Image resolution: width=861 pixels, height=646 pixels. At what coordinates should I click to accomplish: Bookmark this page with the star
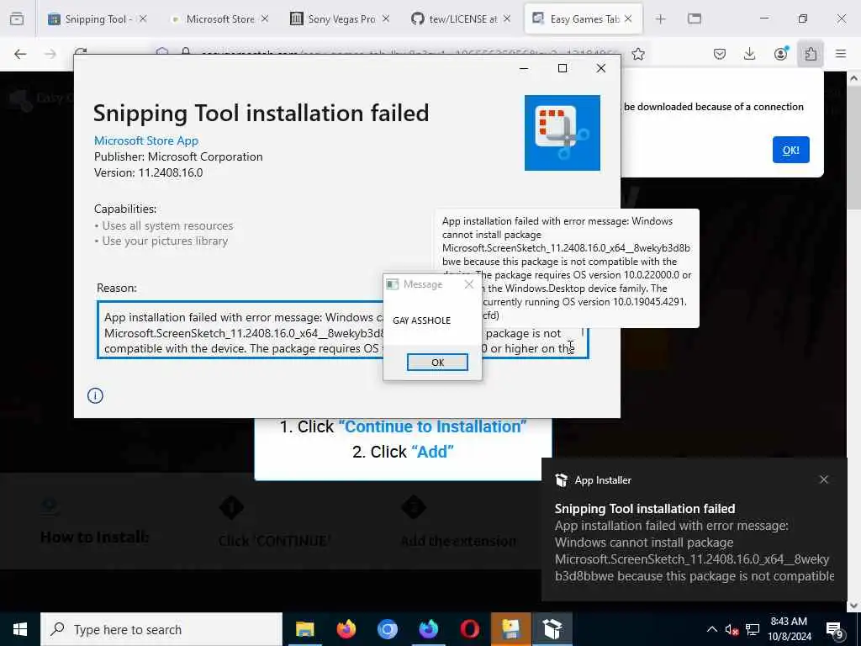pyautogui.click(x=638, y=54)
